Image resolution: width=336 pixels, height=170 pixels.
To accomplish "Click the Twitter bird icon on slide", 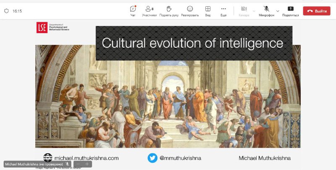I will 152,158.
